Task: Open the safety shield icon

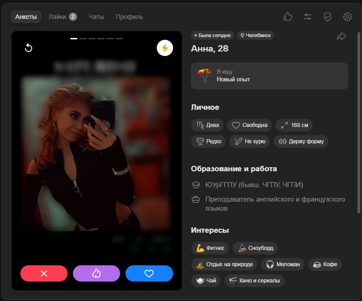Action: pos(328,17)
